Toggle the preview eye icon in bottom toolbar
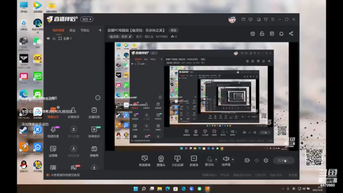 (x=256, y=160)
